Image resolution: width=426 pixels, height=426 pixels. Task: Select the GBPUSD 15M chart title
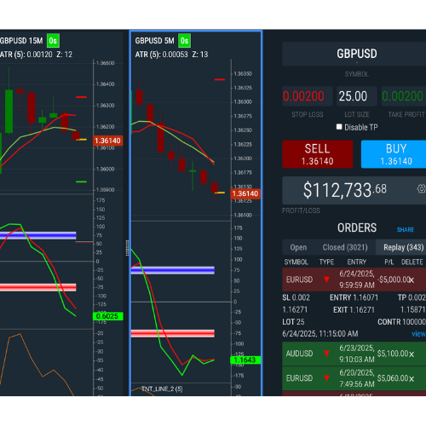pos(21,41)
